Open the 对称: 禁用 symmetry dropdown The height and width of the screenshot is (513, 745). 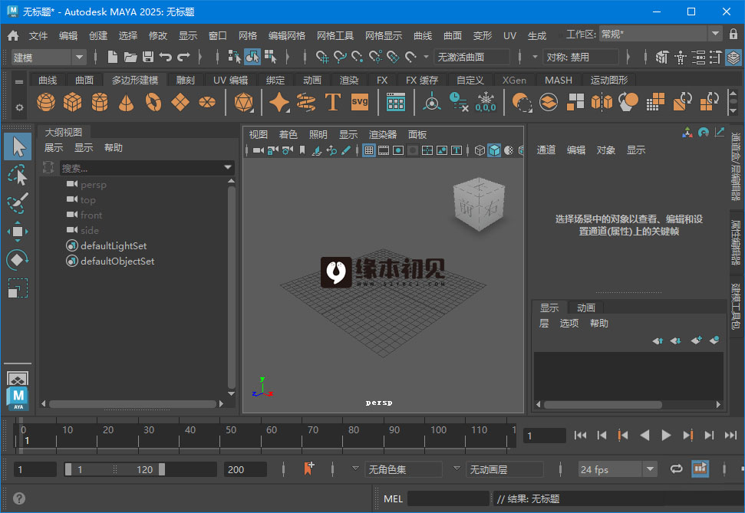(x=580, y=57)
